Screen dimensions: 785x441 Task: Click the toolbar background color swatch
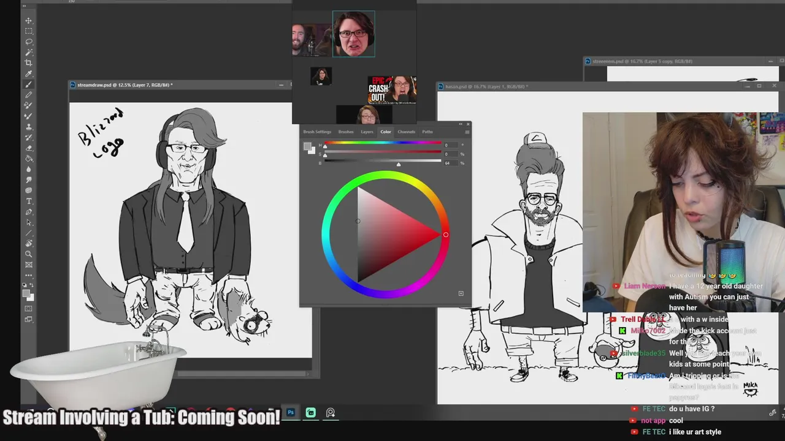coord(32,299)
